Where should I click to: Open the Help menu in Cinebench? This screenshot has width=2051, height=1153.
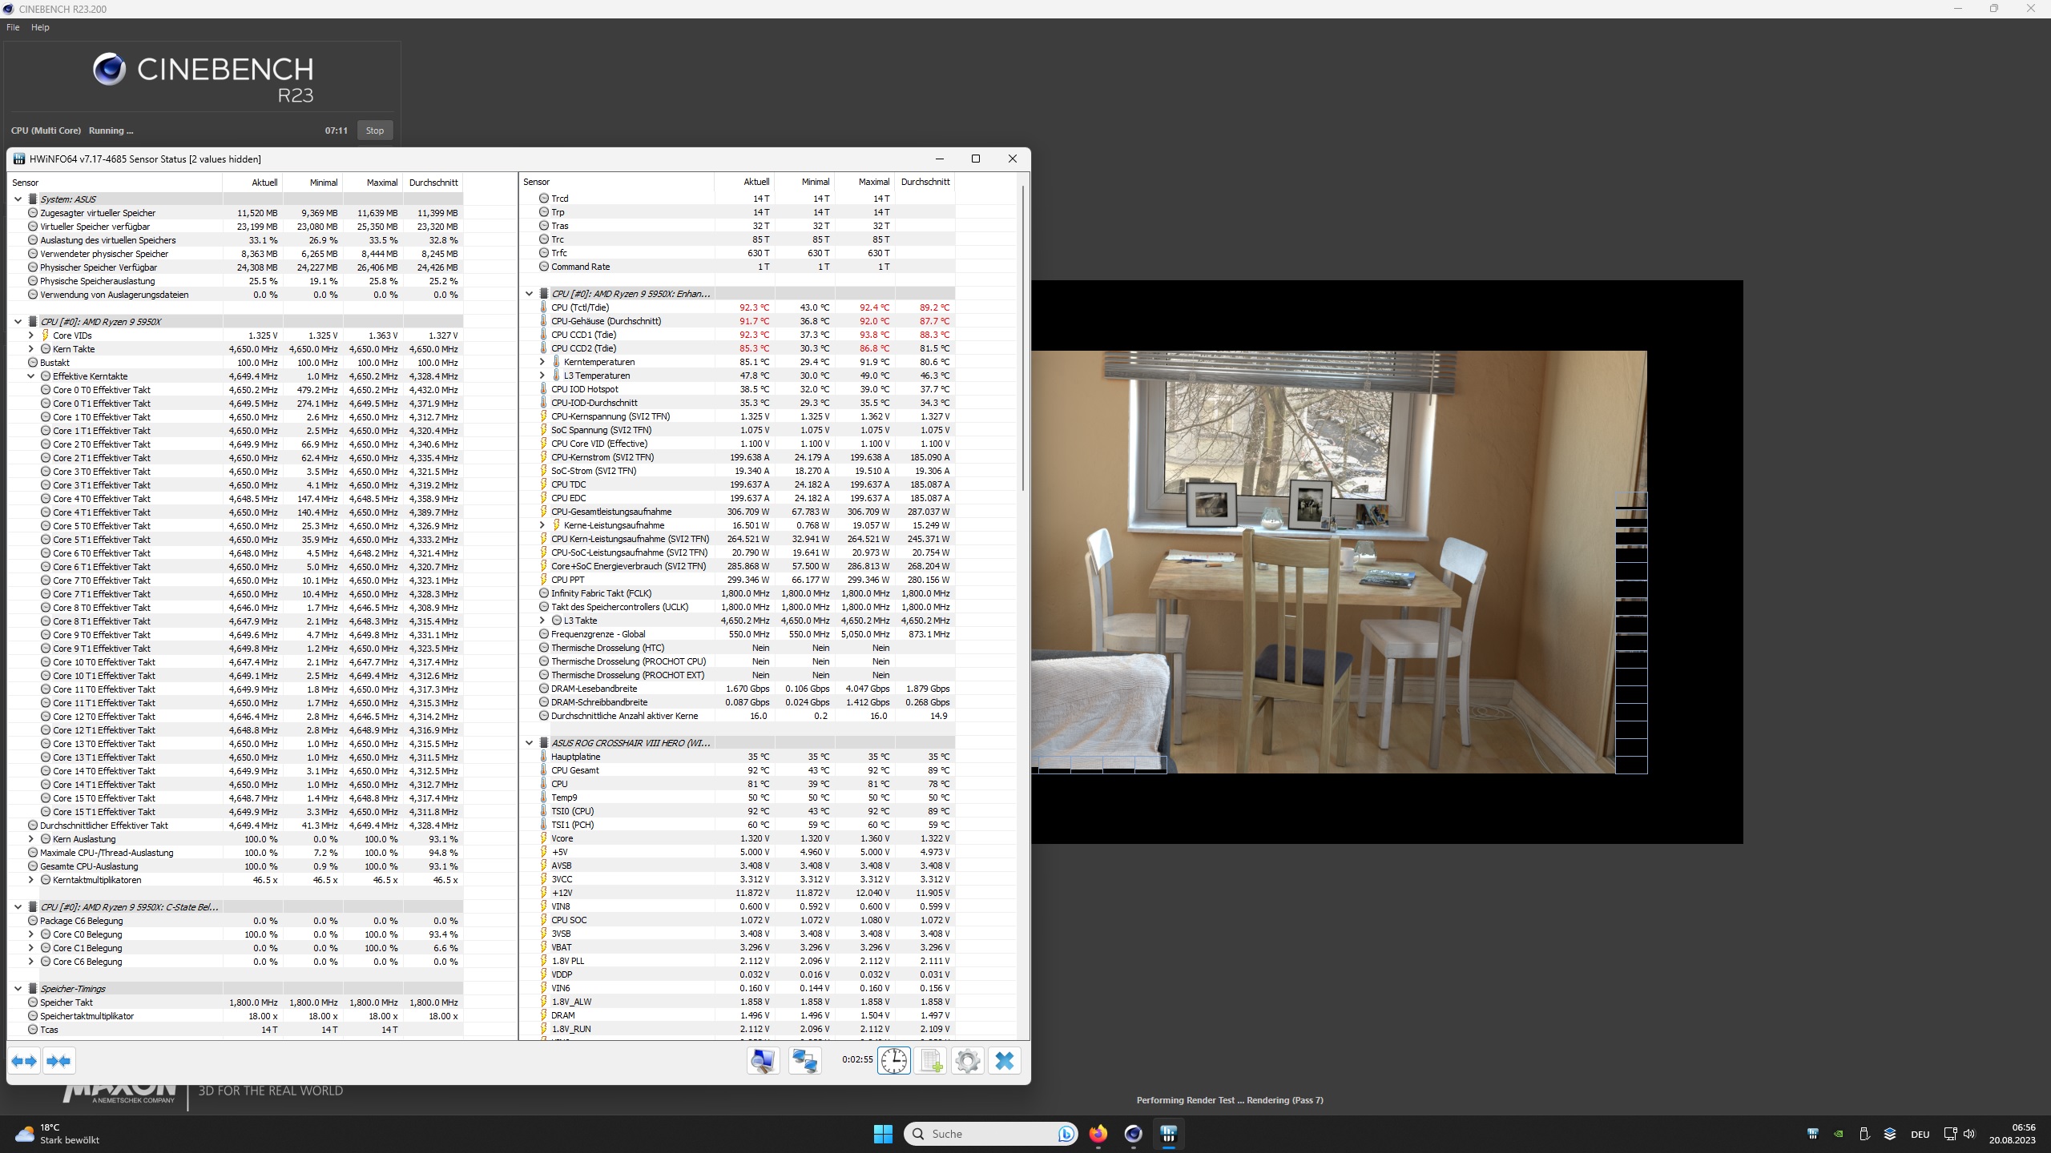coord(40,27)
